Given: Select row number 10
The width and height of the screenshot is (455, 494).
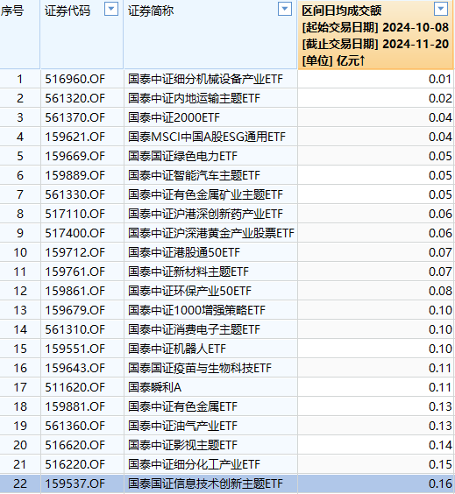Looking at the screenshot, I should (x=20, y=252).
